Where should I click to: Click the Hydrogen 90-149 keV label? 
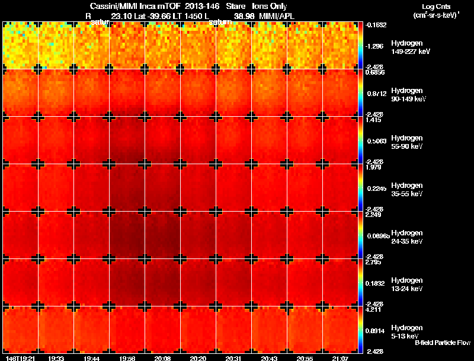click(408, 95)
